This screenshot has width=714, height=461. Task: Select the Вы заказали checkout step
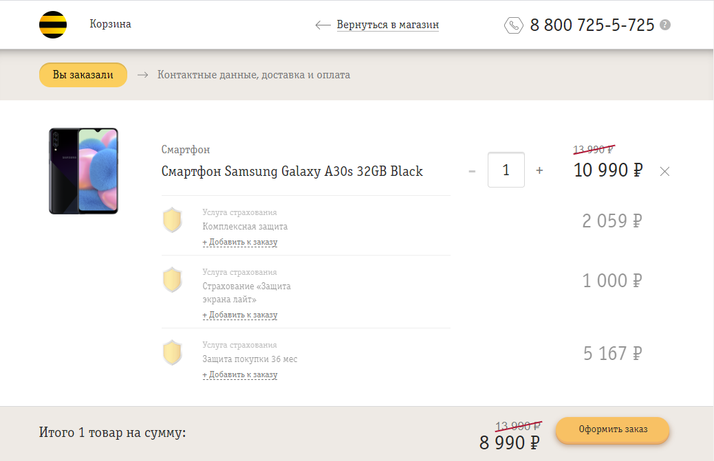(83, 75)
